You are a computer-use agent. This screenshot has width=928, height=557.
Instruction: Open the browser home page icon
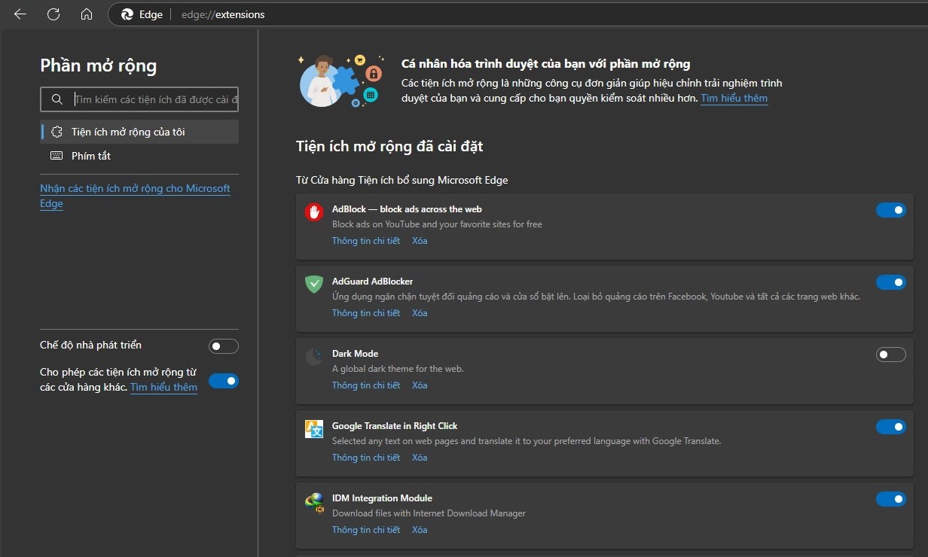pos(87,14)
